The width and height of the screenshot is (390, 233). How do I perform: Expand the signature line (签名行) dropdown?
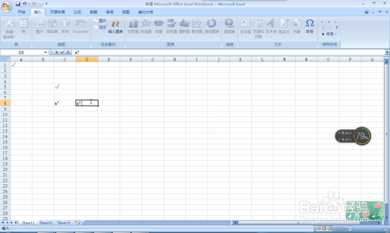click(284, 37)
